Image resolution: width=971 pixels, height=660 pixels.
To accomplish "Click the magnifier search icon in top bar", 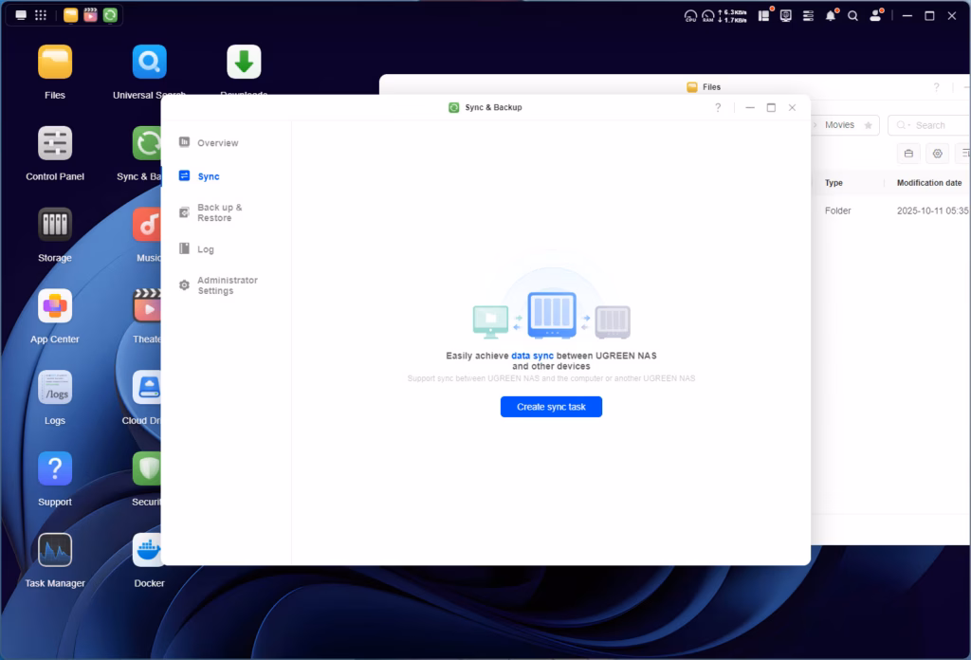I will click(x=852, y=16).
